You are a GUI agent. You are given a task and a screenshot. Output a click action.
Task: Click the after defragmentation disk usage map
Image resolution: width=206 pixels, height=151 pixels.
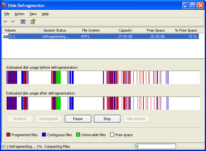coord(103,103)
